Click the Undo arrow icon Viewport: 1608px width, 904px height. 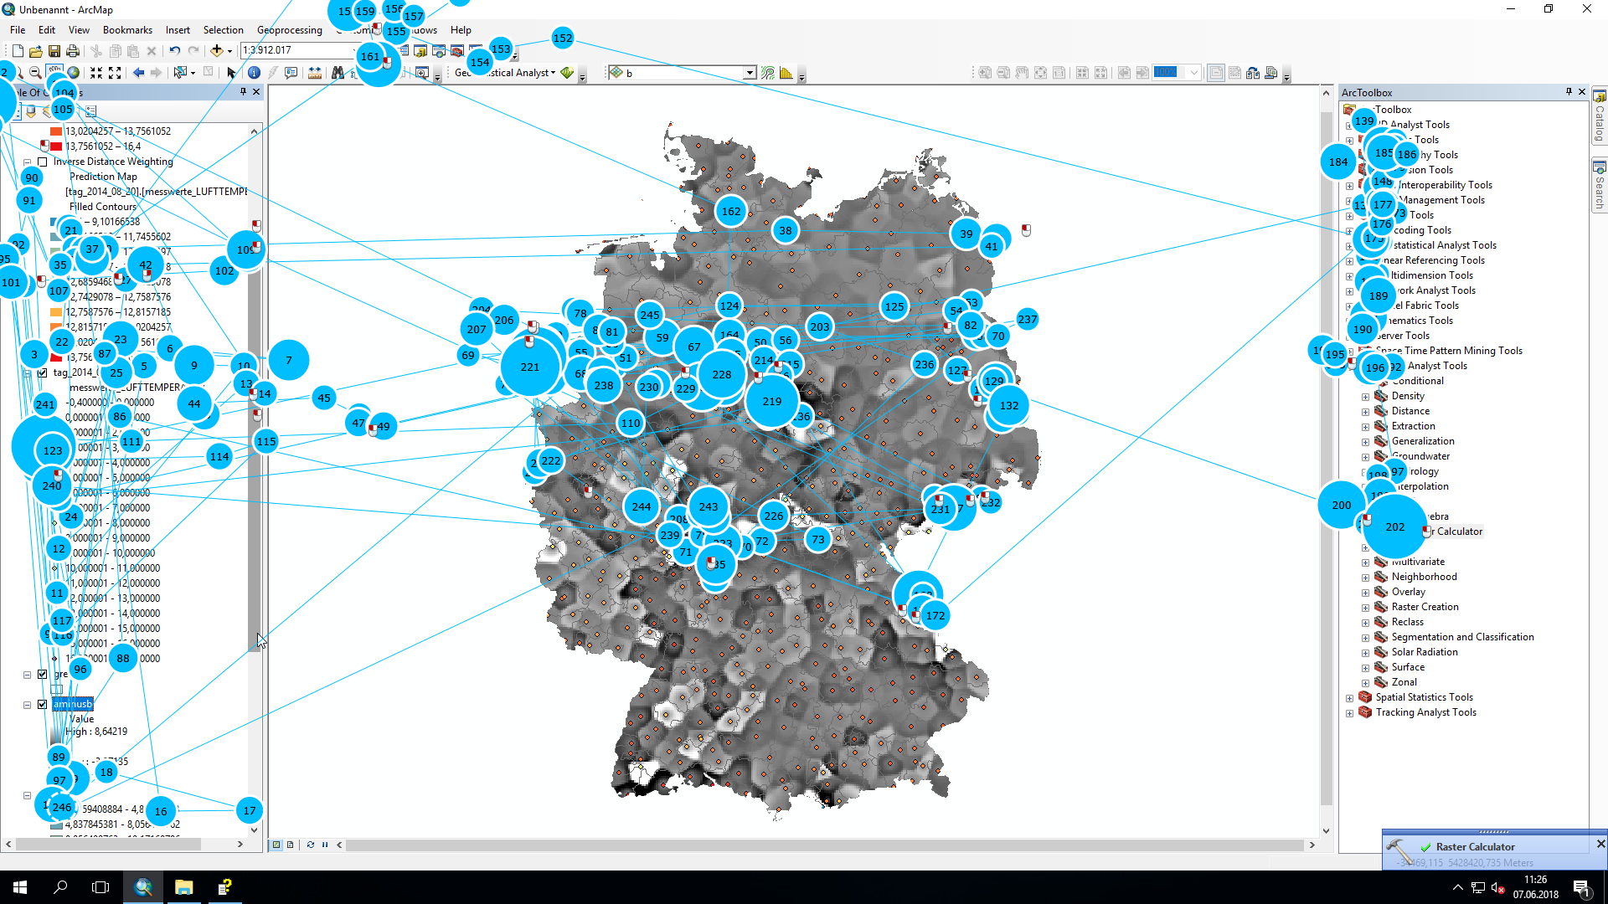[174, 51]
